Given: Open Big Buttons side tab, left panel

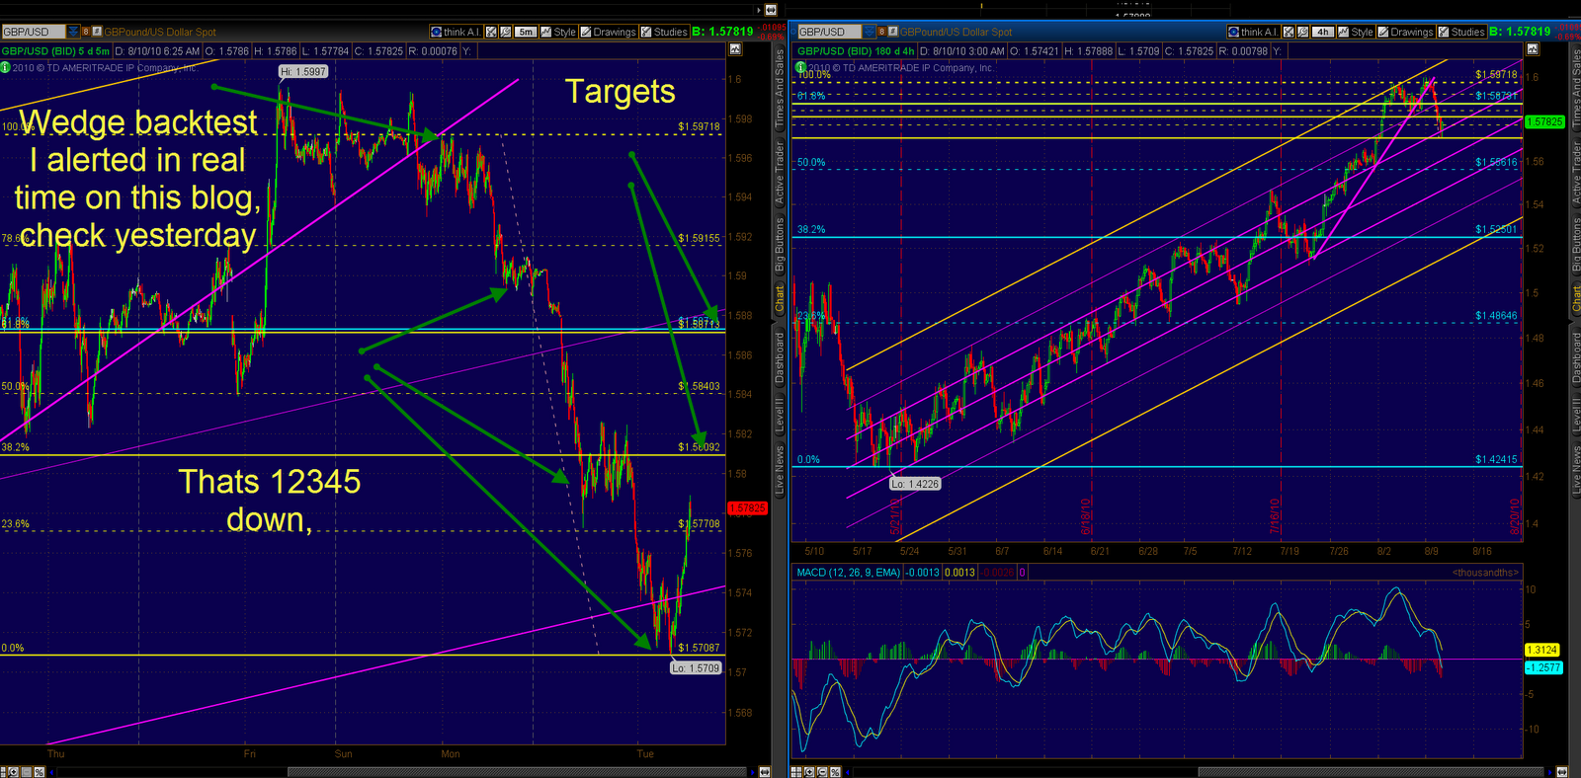Looking at the screenshot, I should (779, 246).
